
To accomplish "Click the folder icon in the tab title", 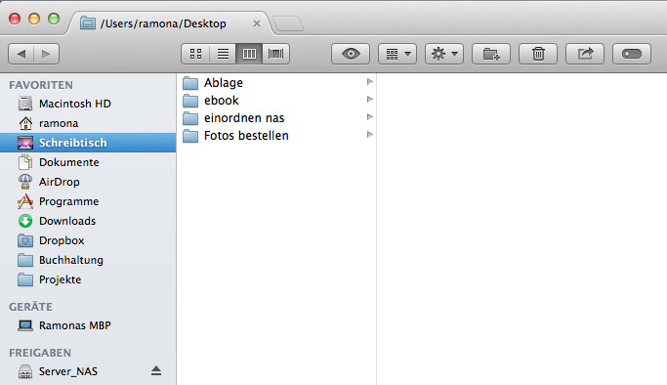I will [88, 23].
